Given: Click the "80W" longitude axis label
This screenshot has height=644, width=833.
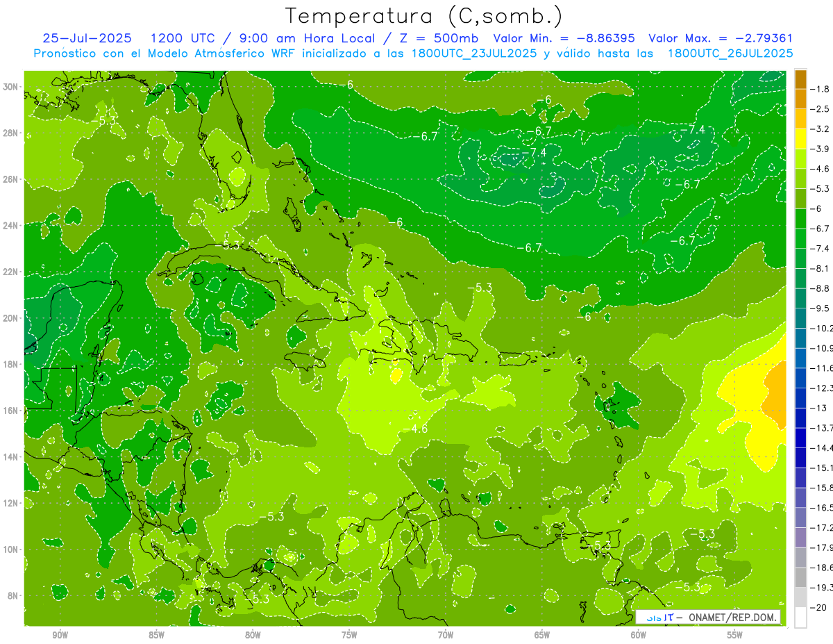Looking at the screenshot, I should (253, 635).
